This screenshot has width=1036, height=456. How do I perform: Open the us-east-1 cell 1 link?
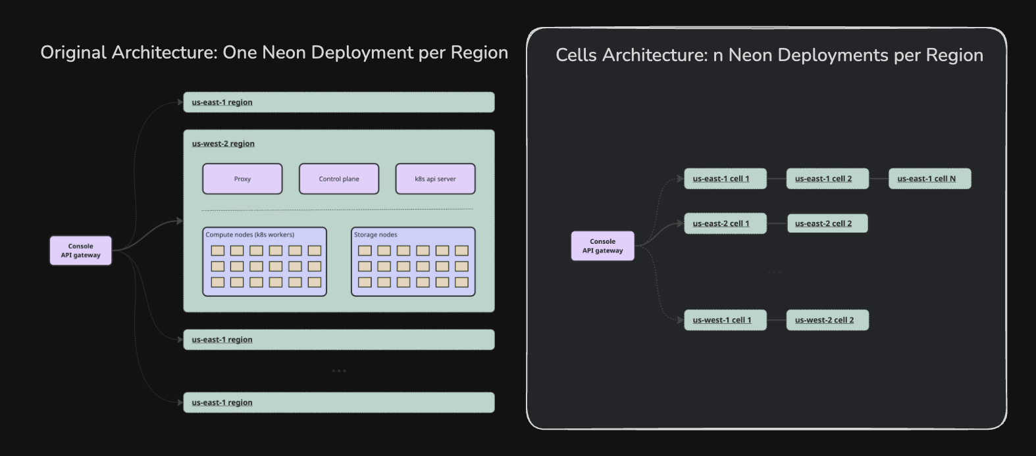721,179
